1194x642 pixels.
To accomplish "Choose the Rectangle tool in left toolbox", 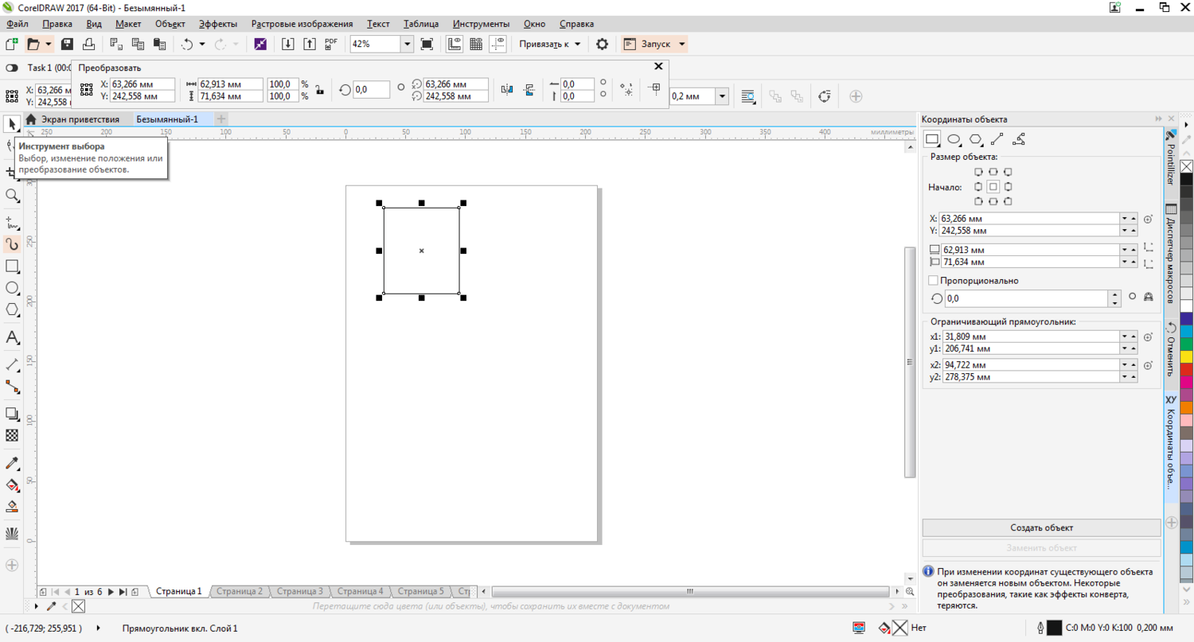I will (x=12, y=267).
